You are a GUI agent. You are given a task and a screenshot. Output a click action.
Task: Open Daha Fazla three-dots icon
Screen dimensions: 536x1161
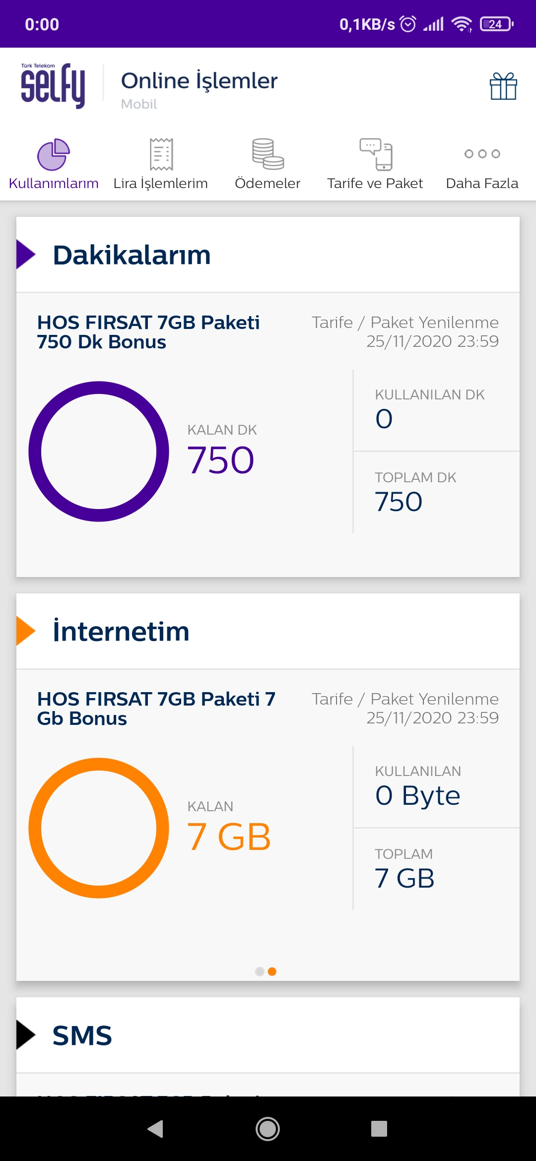pos(482,154)
